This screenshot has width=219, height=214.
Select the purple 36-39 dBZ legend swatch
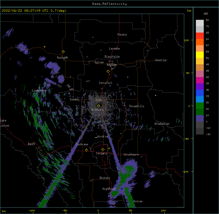(200, 87)
